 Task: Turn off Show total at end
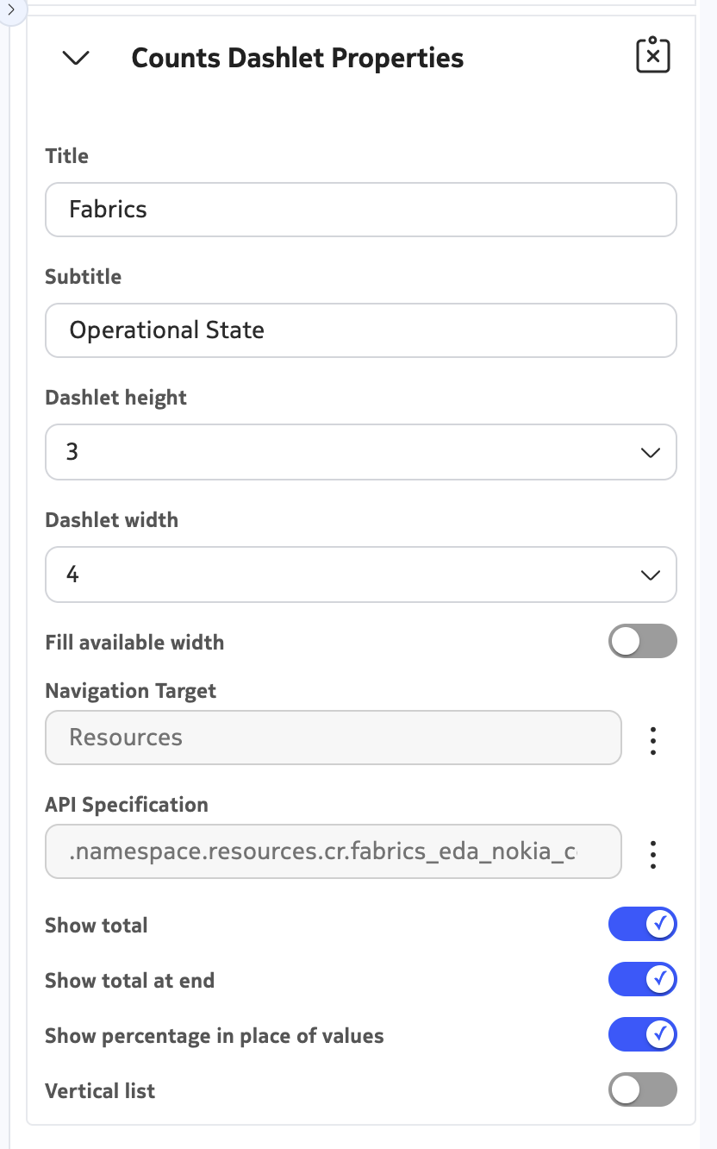(642, 979)
